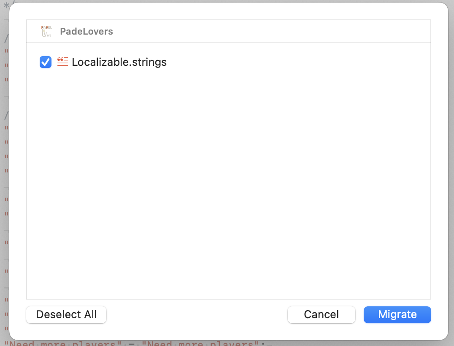The image size is (454, 346).
Task: Start migration with the Migrate button
Action: [397, 314]
